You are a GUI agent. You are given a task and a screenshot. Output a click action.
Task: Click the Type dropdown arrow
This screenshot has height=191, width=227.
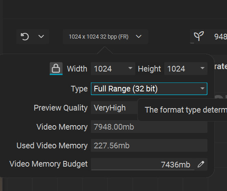pyautogui.click(x=203, y=88)
